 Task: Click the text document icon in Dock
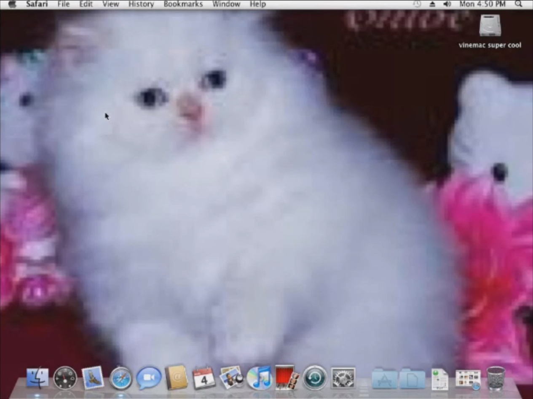[x=440, y=379]
